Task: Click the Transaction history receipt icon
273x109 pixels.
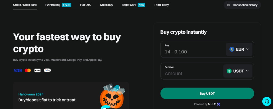Action: (x=228, y=5)
